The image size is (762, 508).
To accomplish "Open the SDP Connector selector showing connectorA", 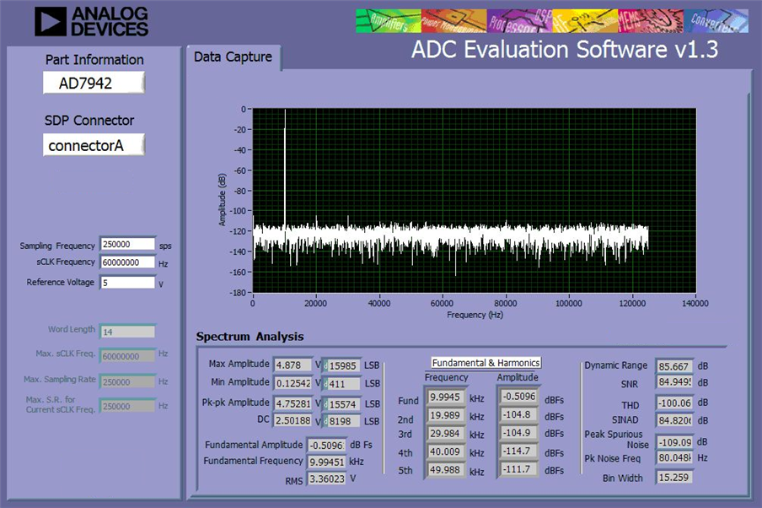I will [x=94, y=145].
